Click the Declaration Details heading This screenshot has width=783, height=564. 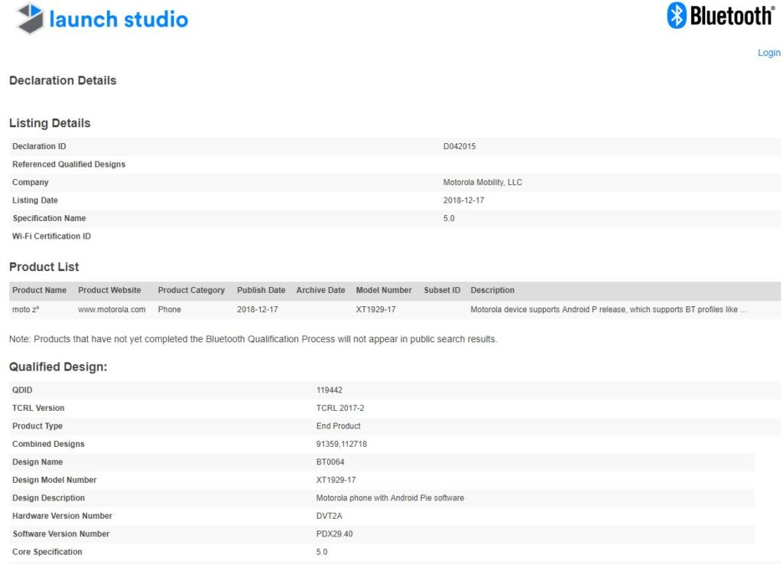pos(63,80)
